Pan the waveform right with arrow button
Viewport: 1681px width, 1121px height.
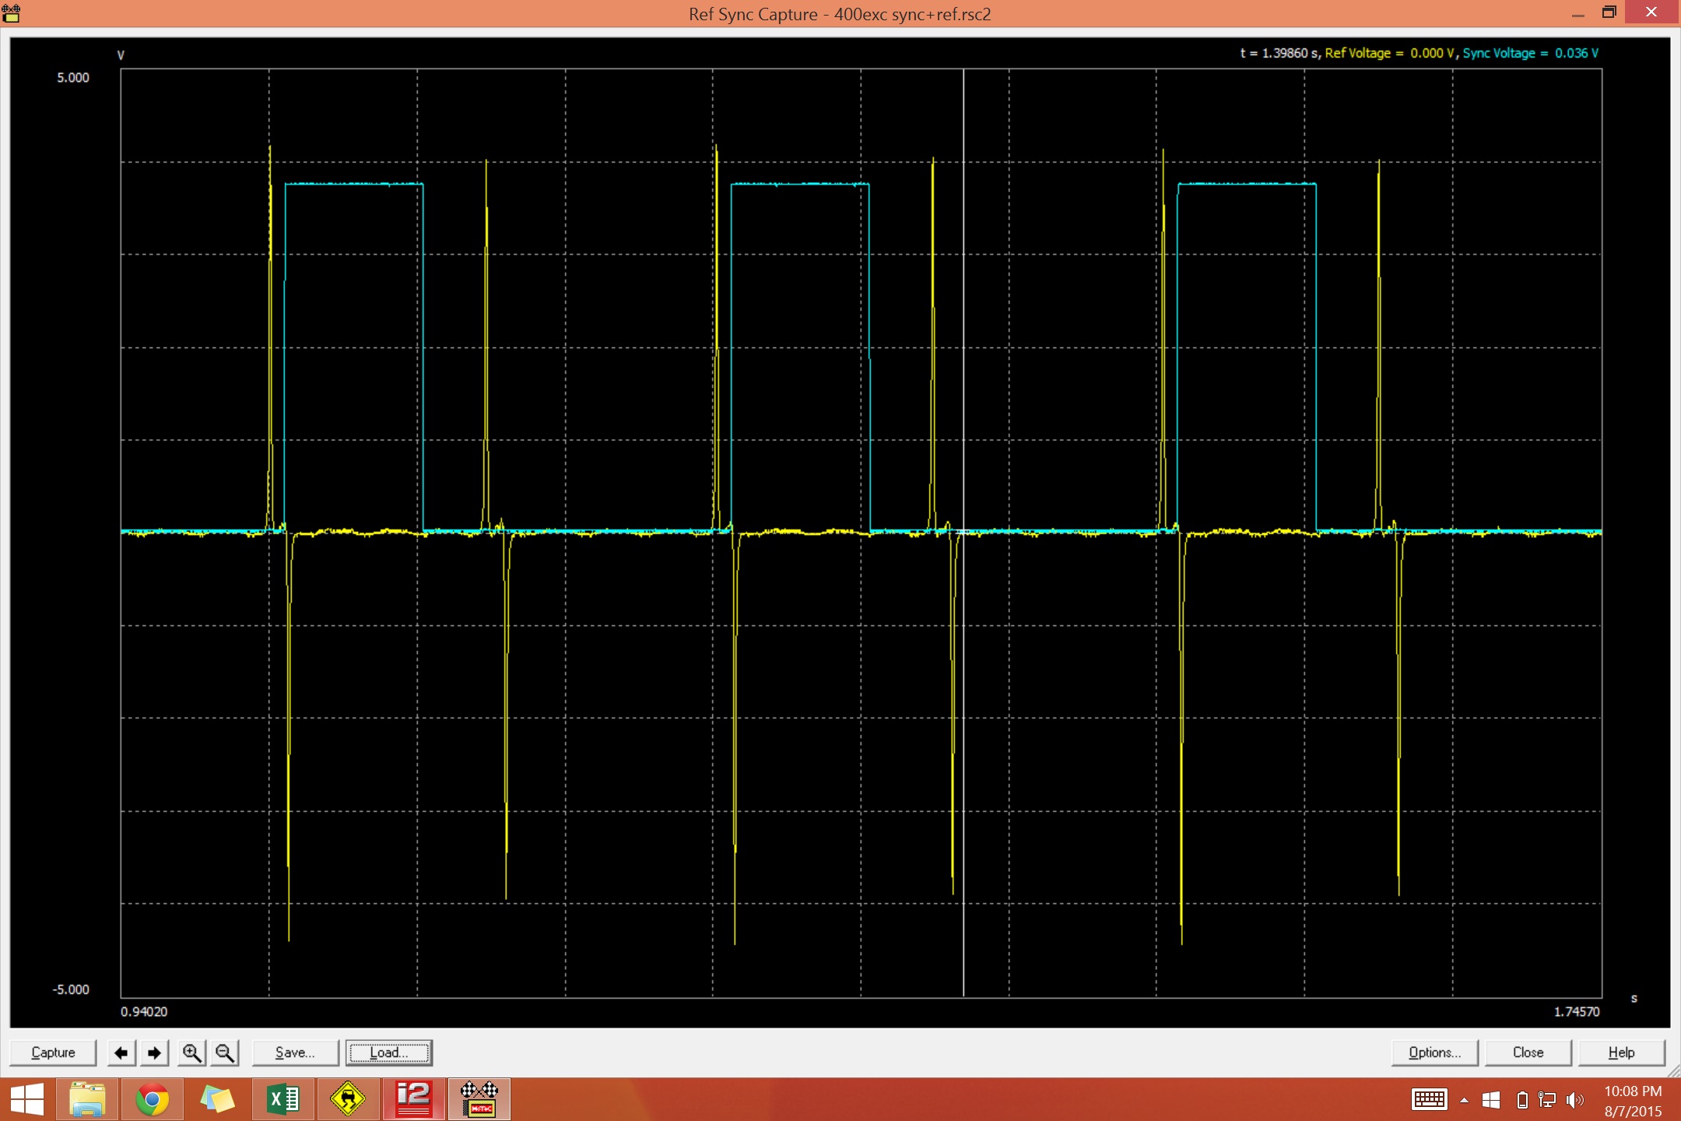click(155, 1052)
